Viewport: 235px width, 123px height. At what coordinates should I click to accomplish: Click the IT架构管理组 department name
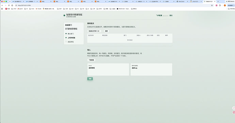point(71,29)
